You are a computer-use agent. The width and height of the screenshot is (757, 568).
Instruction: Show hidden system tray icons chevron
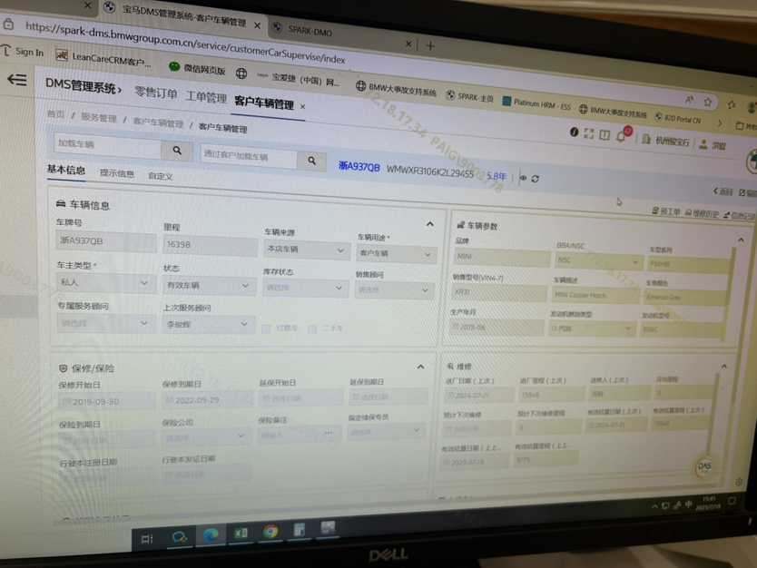coord(654,506)
